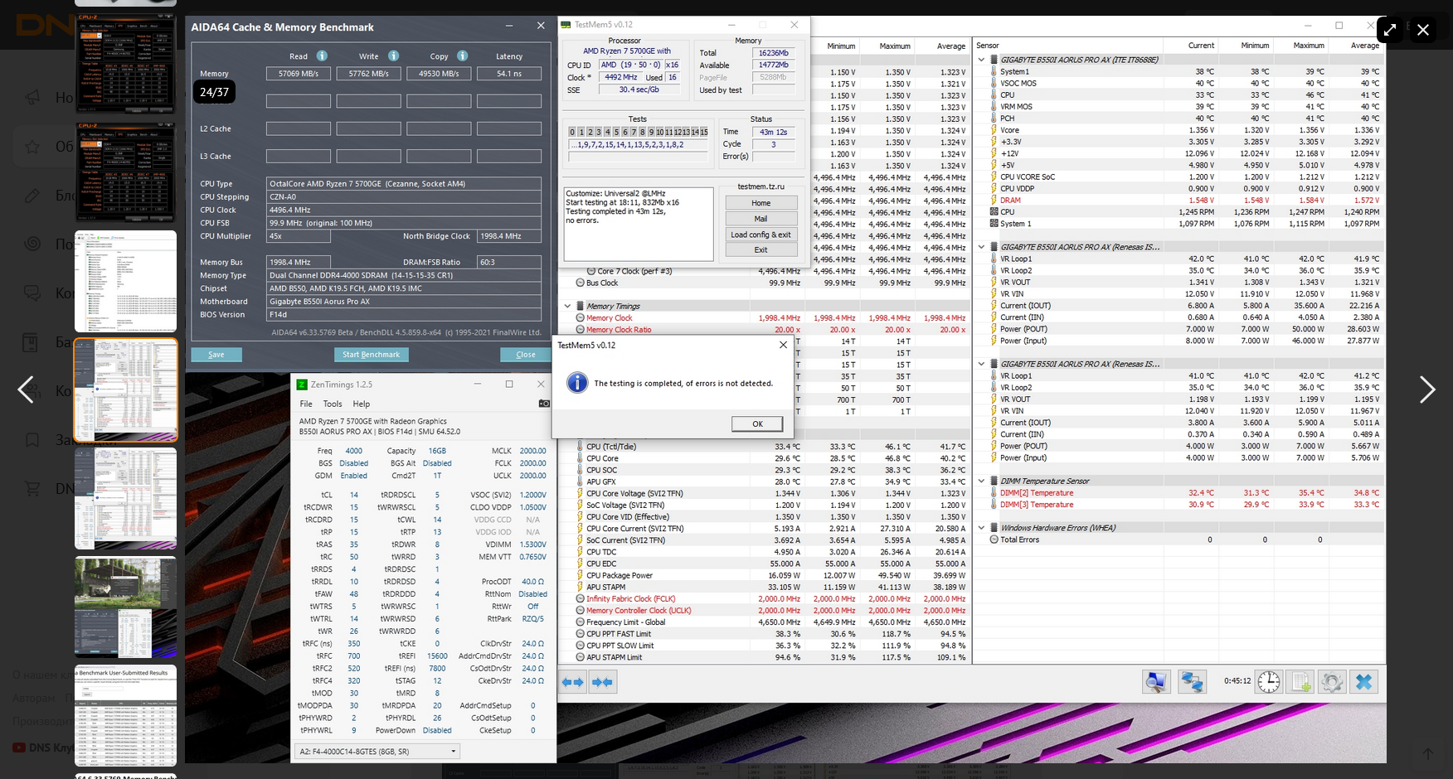Click the Memory Clock Ratio row in HWiNFO
Viewport: 1453px width, 779px height.
(x=764, y=330)
